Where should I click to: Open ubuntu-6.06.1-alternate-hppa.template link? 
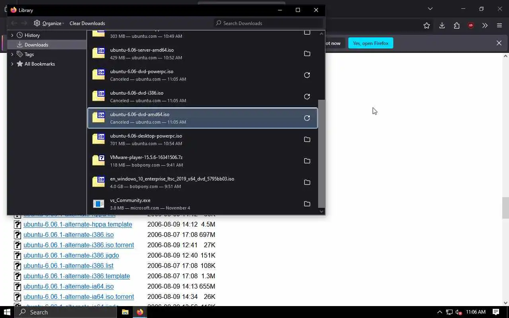[78, 224]
